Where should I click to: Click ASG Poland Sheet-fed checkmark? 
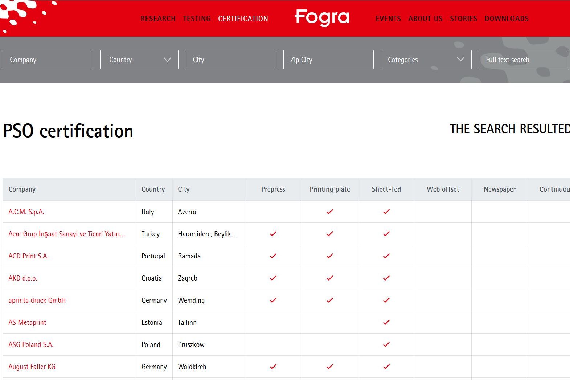[x=386, y=344]
